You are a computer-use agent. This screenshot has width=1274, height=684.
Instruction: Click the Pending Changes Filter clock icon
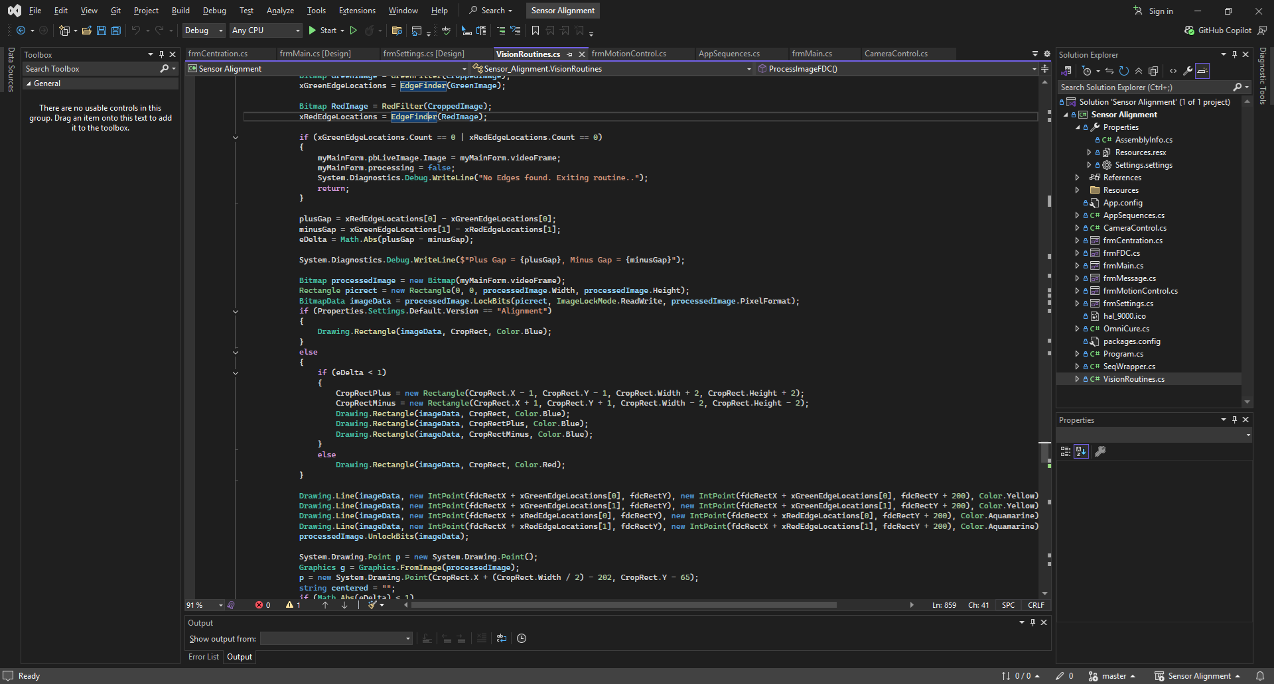point(1087,71)
